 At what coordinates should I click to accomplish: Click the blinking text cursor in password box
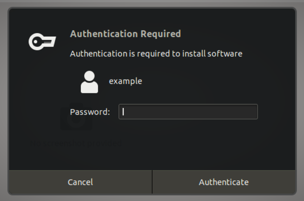(x=123, y=112)
